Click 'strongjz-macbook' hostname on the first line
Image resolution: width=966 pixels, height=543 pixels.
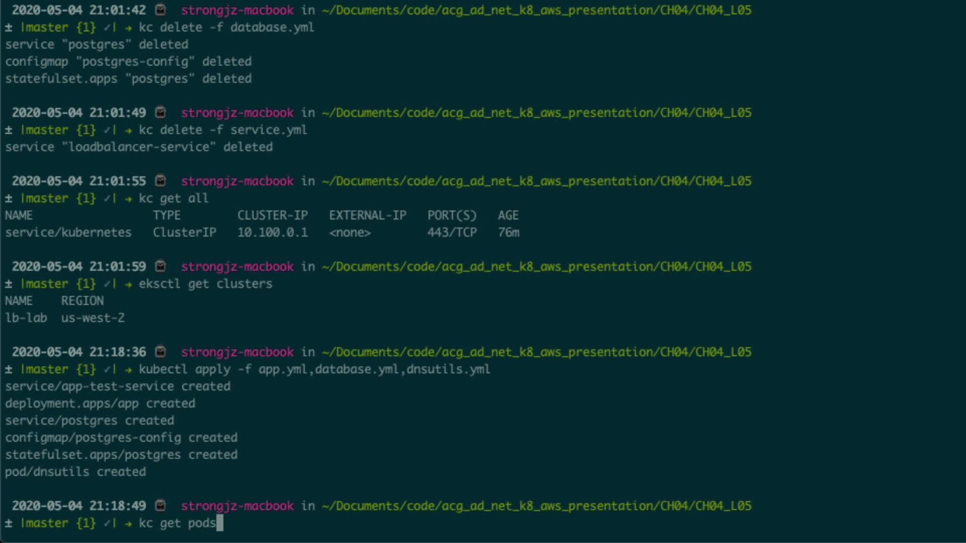click(x=237, y=10)
